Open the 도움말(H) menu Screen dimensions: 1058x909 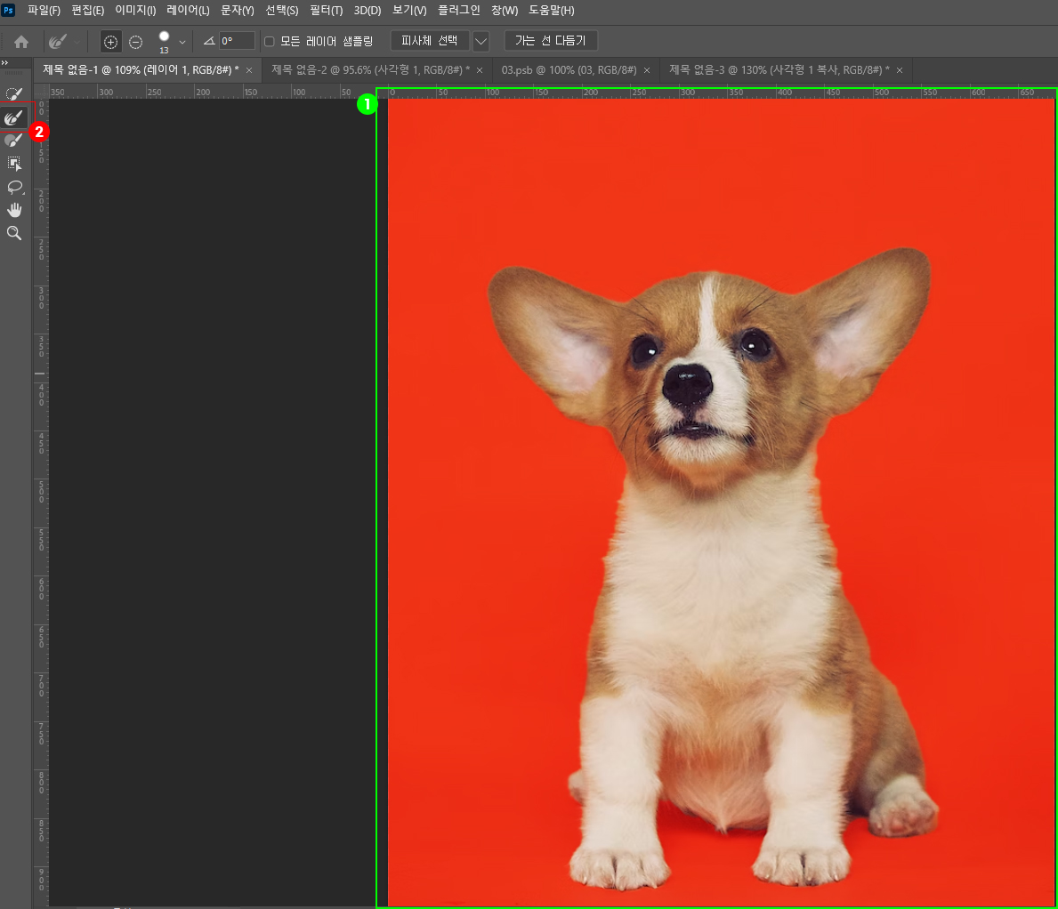pyautogui.click(x=552, y=11)
